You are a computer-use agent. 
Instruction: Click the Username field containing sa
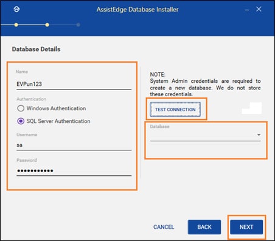pyautogui.click(x=74, y=145)
